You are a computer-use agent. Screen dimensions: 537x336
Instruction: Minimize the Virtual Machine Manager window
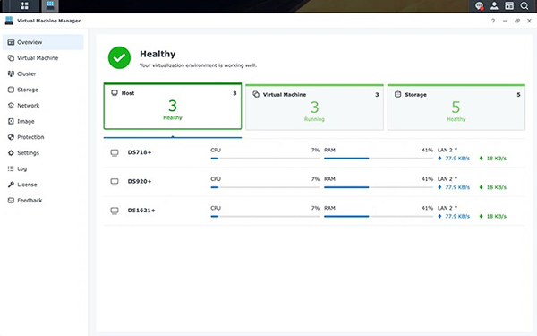[505, 21]
